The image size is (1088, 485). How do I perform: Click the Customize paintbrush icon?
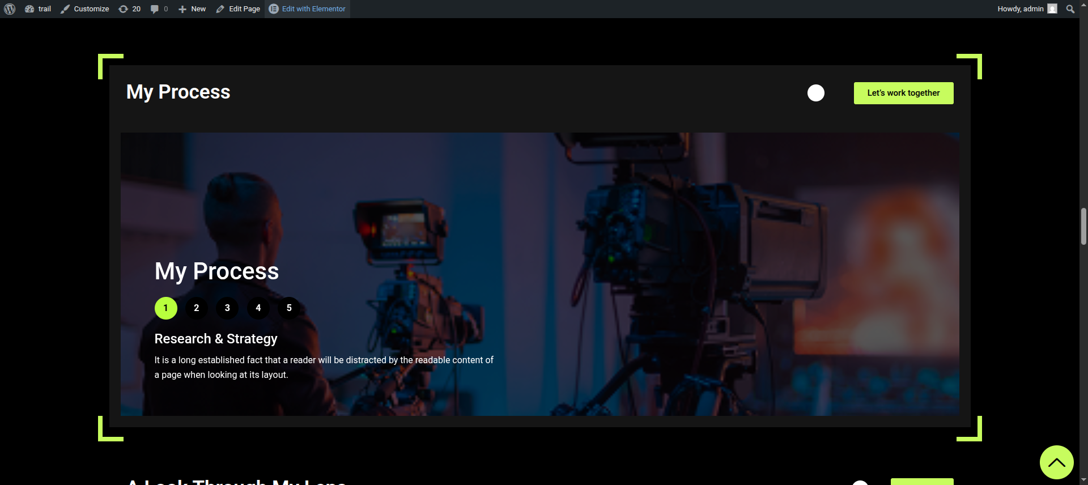pos(65,9)
